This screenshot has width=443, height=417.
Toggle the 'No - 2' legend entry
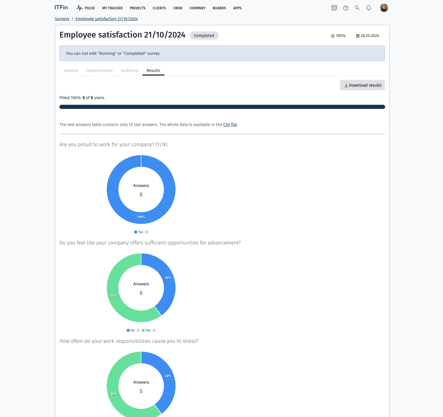tap(133, 330)
